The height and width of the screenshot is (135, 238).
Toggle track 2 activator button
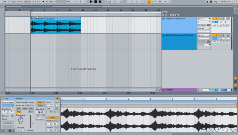click(216, 35)
